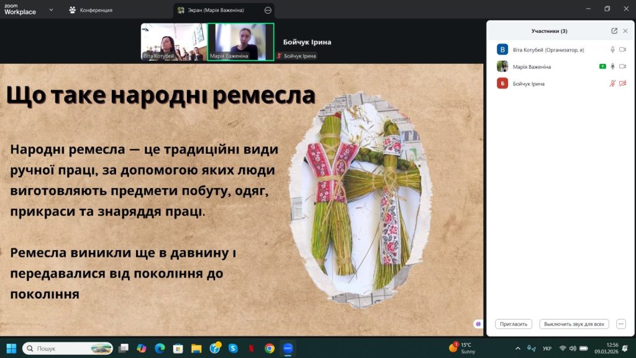Click Марія Важеніна's camera icon in list
The image size is (636, 358).
click(622, 66)
